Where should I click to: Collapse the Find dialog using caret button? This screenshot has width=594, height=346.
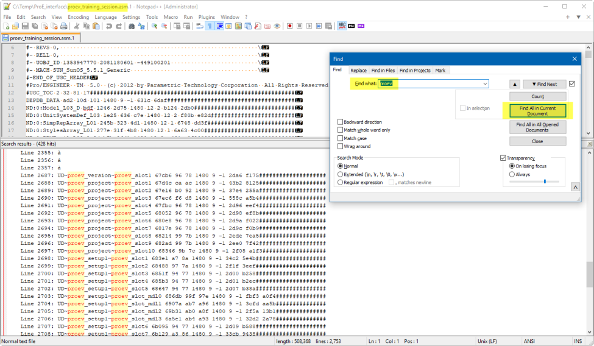point(576,187)
